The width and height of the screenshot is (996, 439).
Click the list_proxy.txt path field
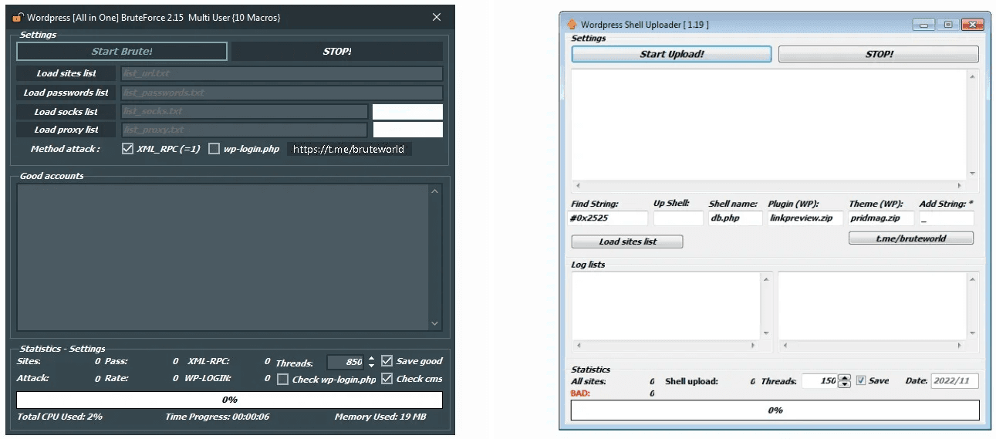tap(244, 130)
